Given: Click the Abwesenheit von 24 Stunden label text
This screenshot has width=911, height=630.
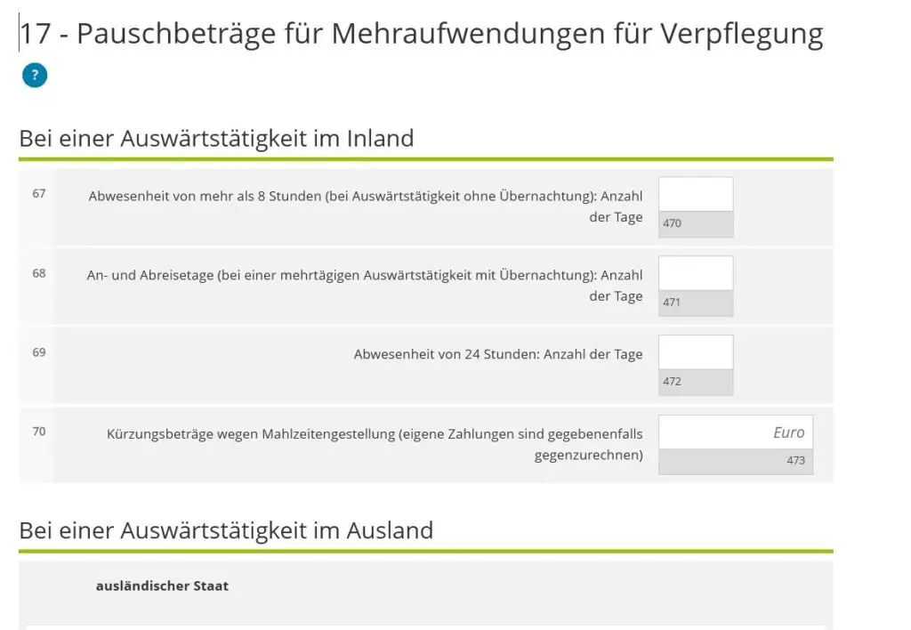Looking at the screenshot, I should (x=498, y=354).
